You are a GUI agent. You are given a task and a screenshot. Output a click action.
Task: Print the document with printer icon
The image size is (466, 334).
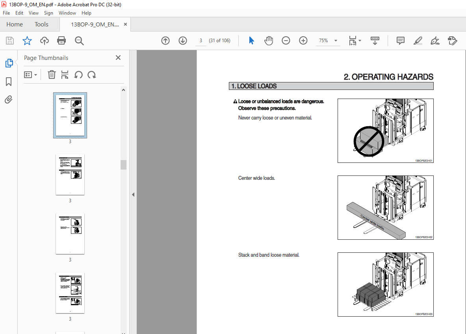[61, 41]
